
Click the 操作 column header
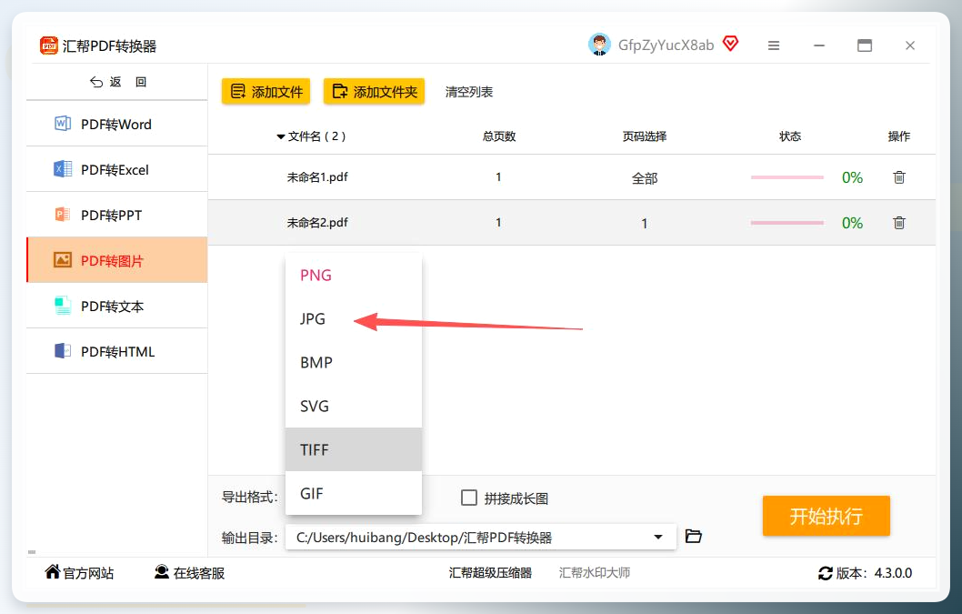(x=899, y=136)
